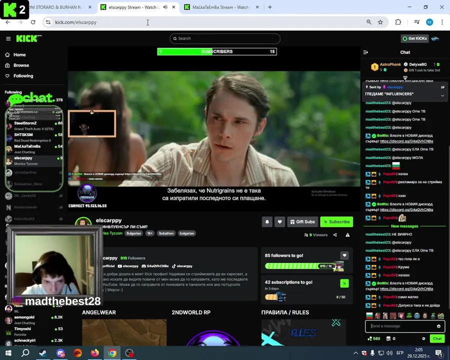
Task: View the 560 channel points balance
Action: tap(374, 339)
